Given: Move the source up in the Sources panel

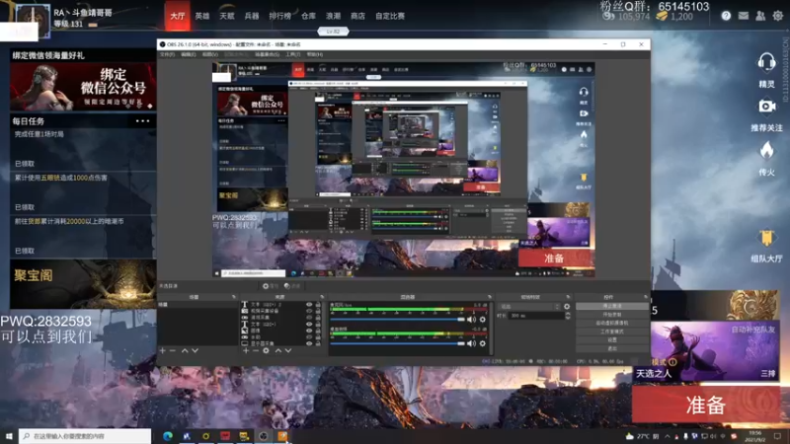Looking at the screenshot, I should [x=278, y=350].
